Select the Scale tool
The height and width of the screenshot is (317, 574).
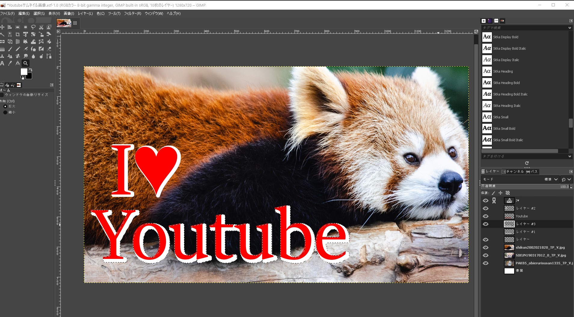(41, 34)
